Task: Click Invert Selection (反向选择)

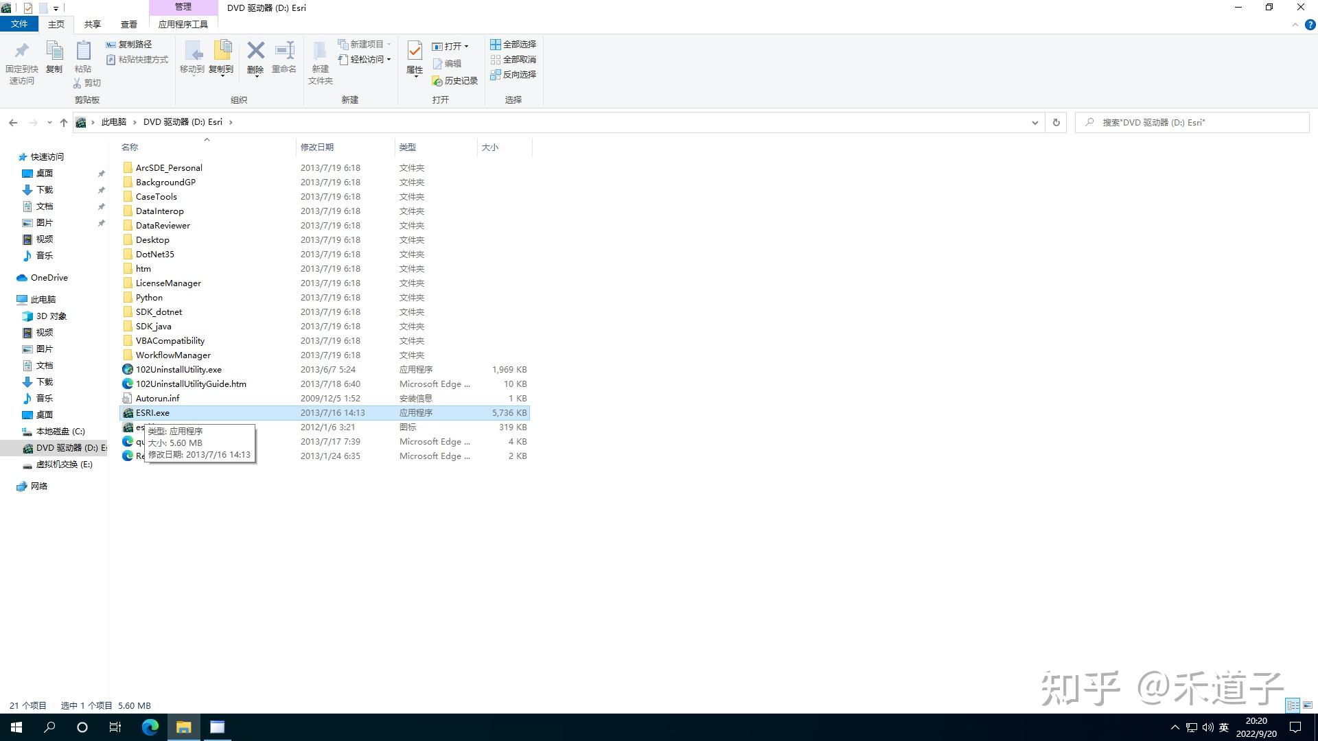Action: [x=513, y=74]
